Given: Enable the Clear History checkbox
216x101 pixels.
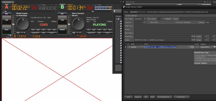Looking at the screenshot, I should (148, 22).
